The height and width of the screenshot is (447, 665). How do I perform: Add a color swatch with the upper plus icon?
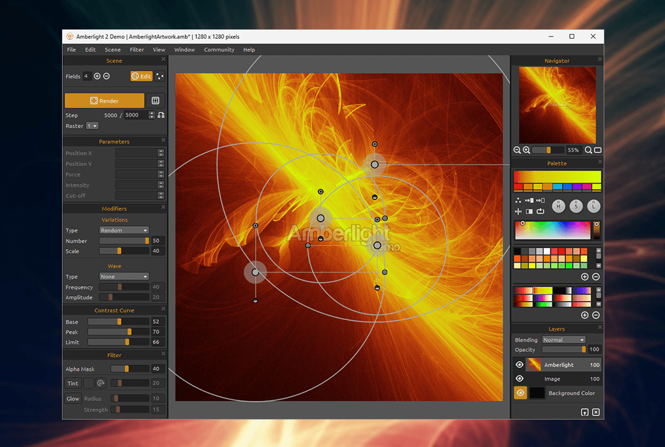(584, 277)
